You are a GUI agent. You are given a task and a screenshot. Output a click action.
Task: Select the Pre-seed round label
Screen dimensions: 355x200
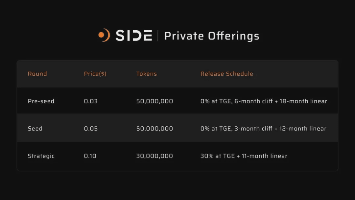point(41,101)
